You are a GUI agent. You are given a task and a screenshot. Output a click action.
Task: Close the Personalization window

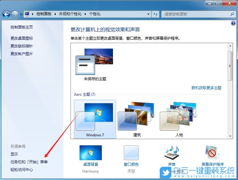click(229, 3)
